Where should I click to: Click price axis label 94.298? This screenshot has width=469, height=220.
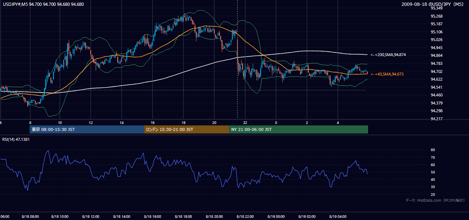436,111
